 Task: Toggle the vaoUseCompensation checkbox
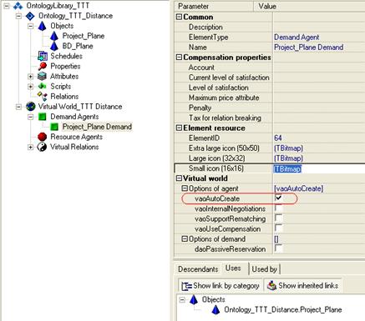[x=278, y=228]
